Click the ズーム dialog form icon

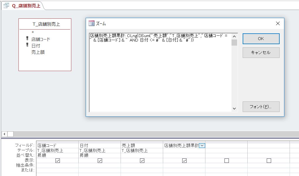[x=92, y=23]
